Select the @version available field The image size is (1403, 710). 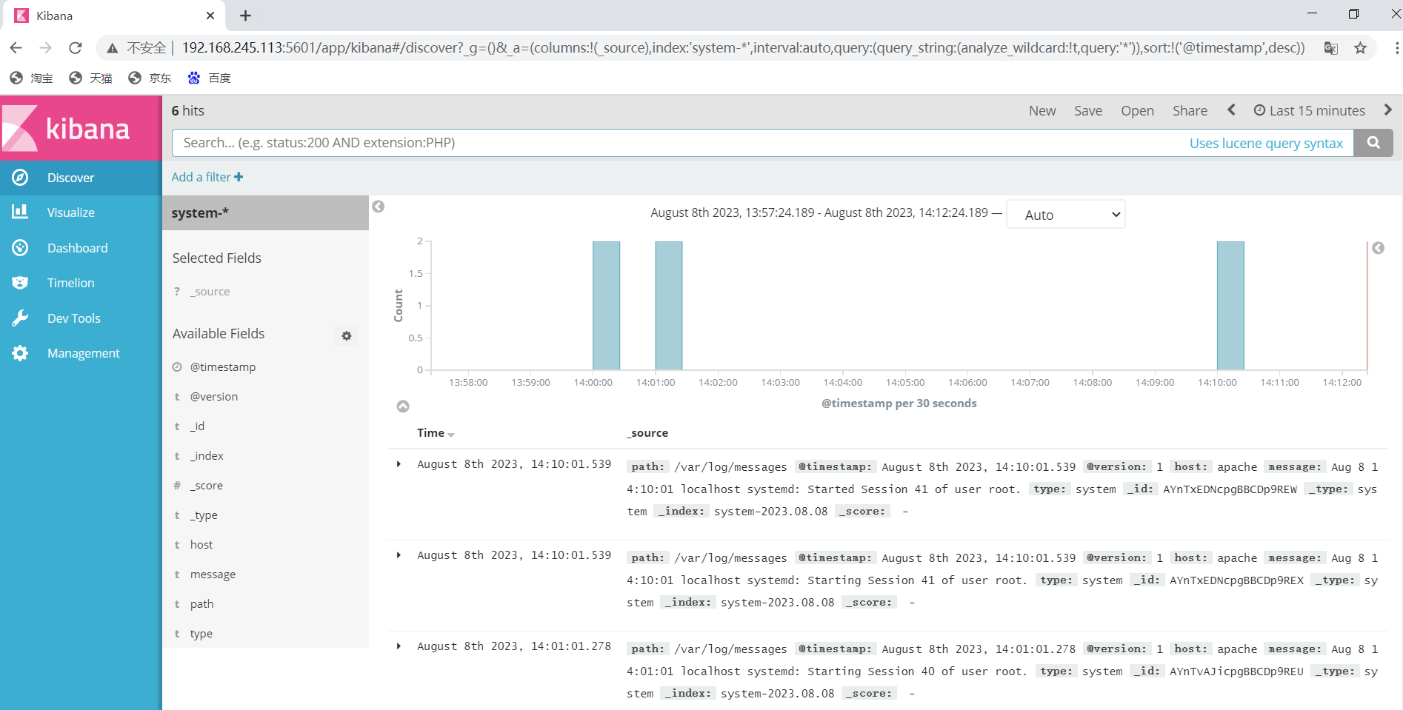click(x=213, y=397)
